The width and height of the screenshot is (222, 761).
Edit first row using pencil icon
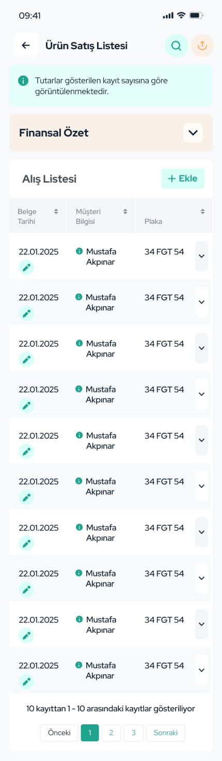coord(26,267)
